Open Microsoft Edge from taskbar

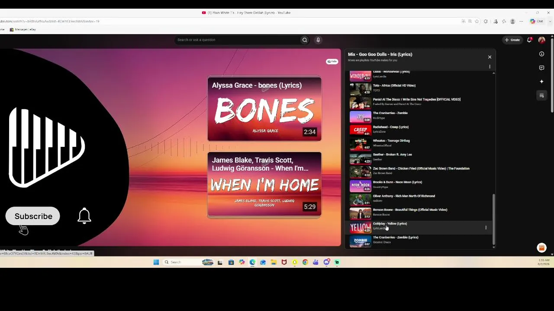click(252, 262)
